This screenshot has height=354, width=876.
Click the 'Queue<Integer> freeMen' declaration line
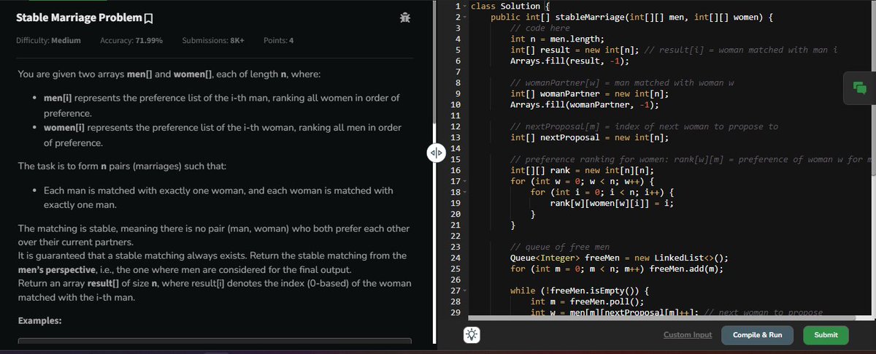pyautogui.click(x=619, y=258)
